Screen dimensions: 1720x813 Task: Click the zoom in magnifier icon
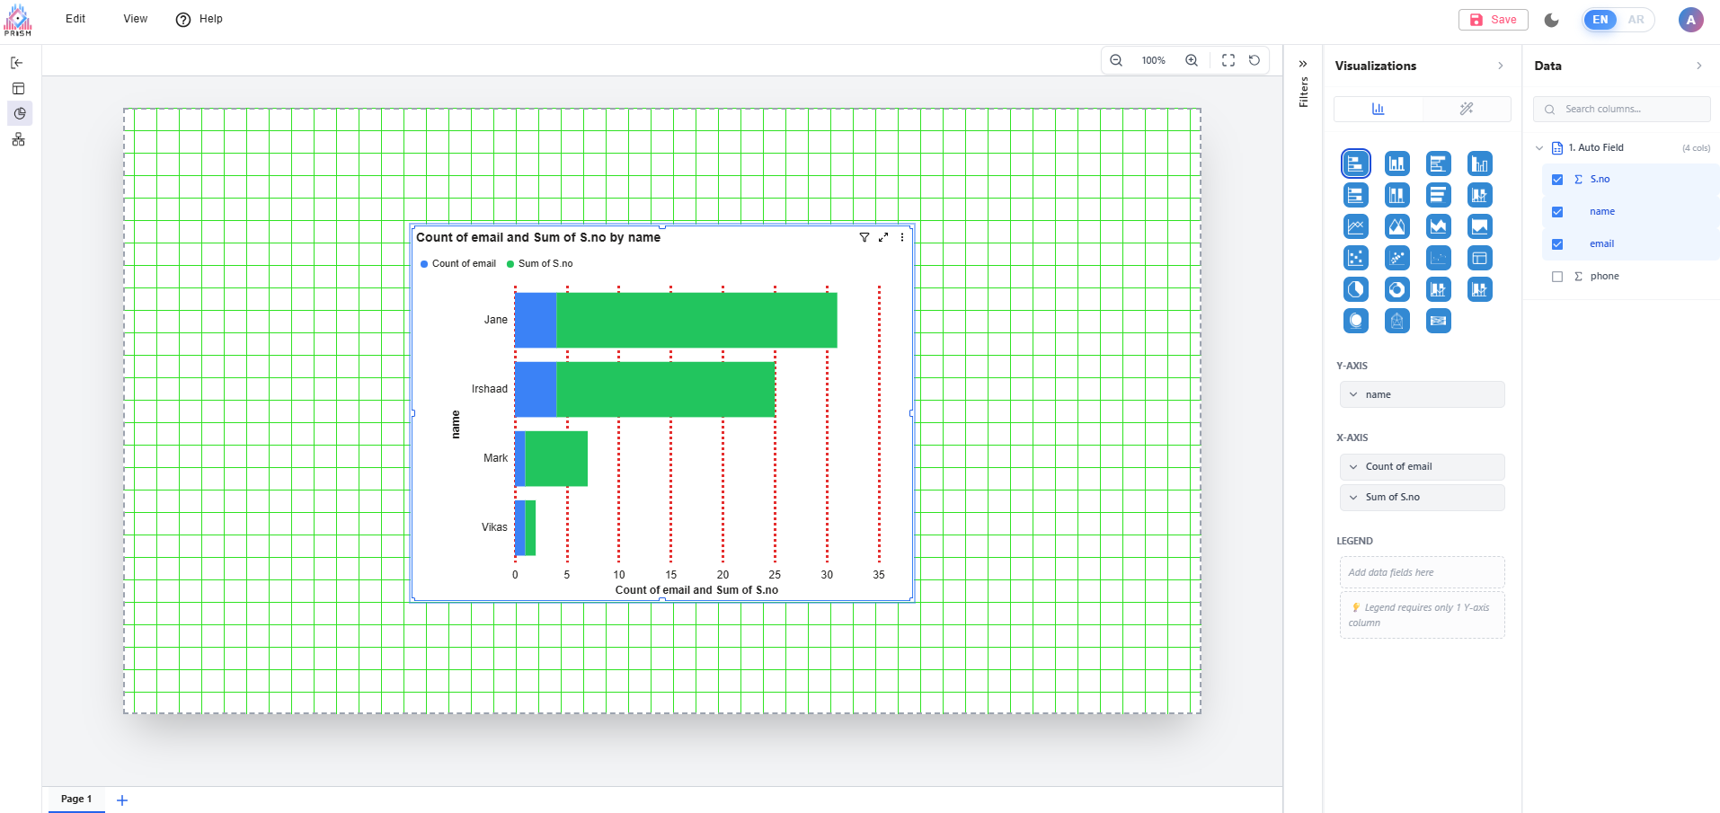click(x=1191, y=60)
